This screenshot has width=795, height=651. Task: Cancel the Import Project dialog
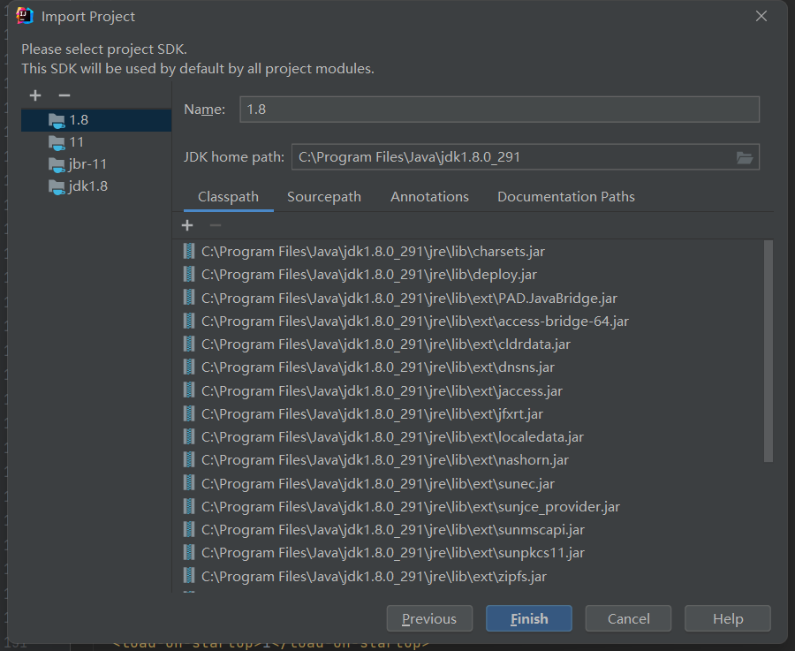point(628,618)
